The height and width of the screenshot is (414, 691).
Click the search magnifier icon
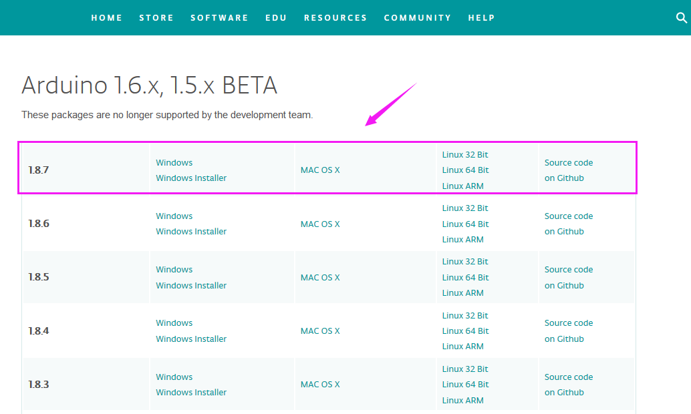681,17
